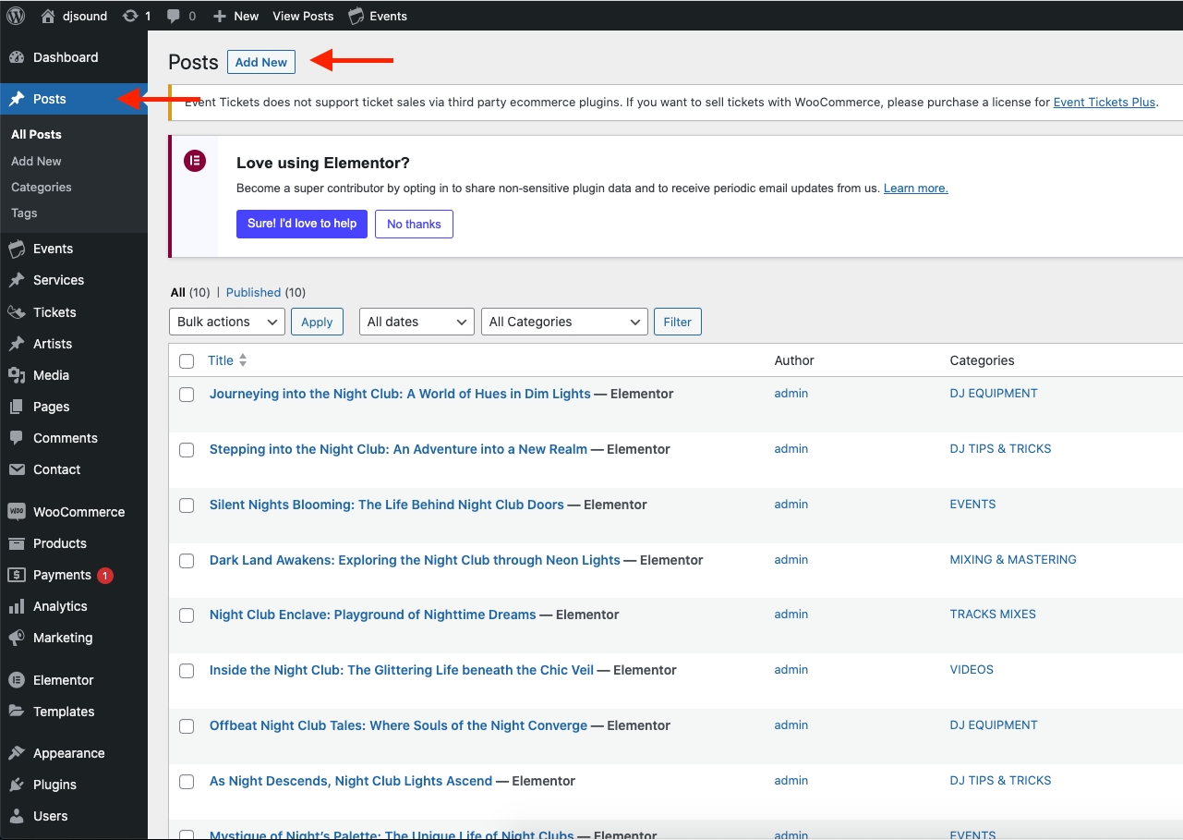This screenshot has height=840, width=1183.
Task: Click the Plugins icon in sidebar
Action: click(17, 785)
